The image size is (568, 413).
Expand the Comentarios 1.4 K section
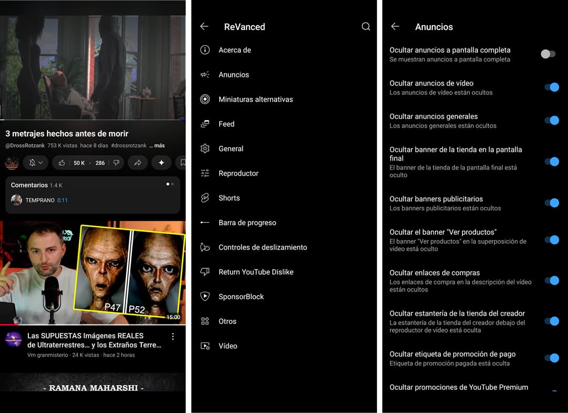pyautogui.click(x=93, y=195)
